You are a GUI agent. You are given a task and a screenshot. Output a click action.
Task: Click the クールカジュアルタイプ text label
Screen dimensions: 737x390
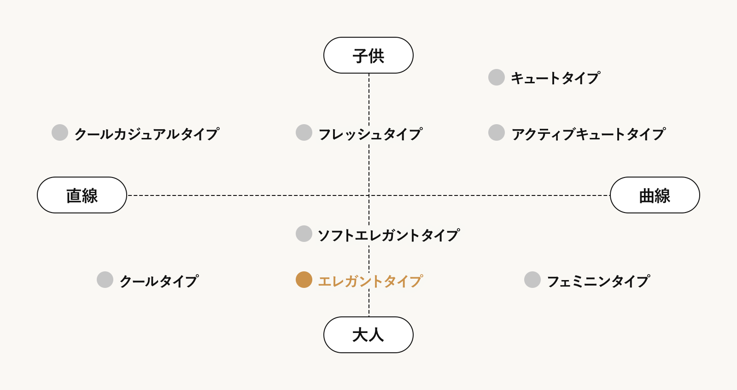[146, 134]
